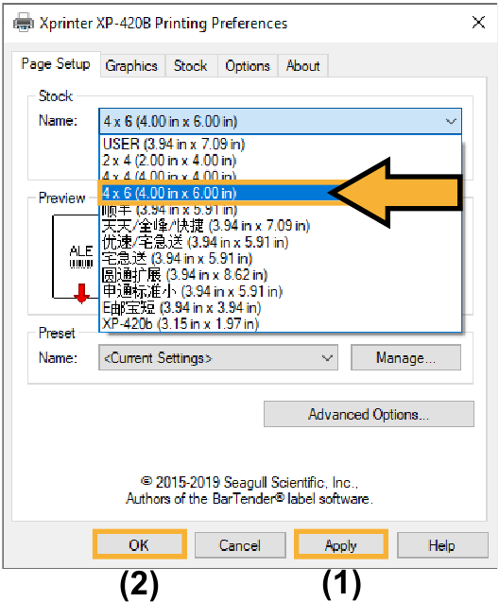
Task: Open the About tab
Action: point(302,65)
